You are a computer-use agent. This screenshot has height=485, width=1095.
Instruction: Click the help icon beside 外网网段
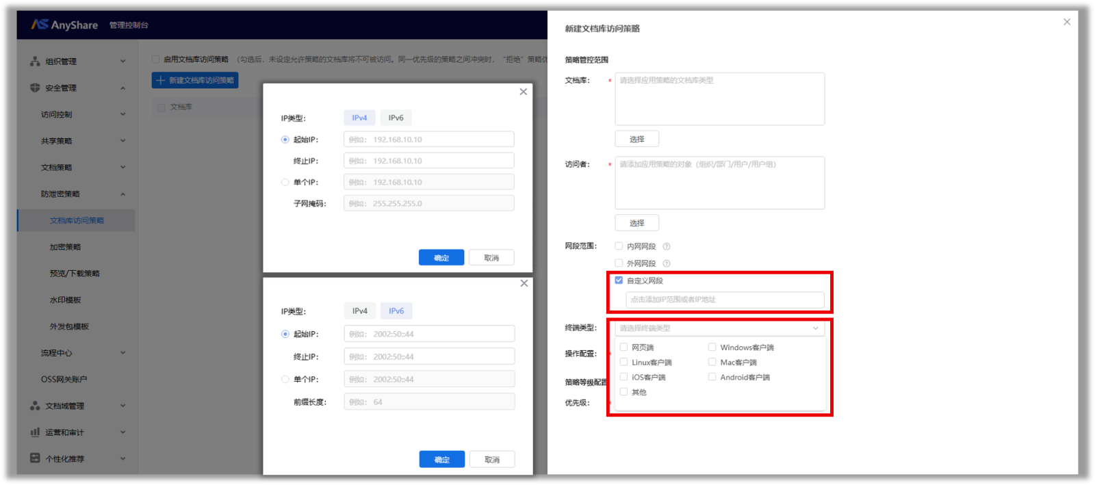[x=666, y=263]
